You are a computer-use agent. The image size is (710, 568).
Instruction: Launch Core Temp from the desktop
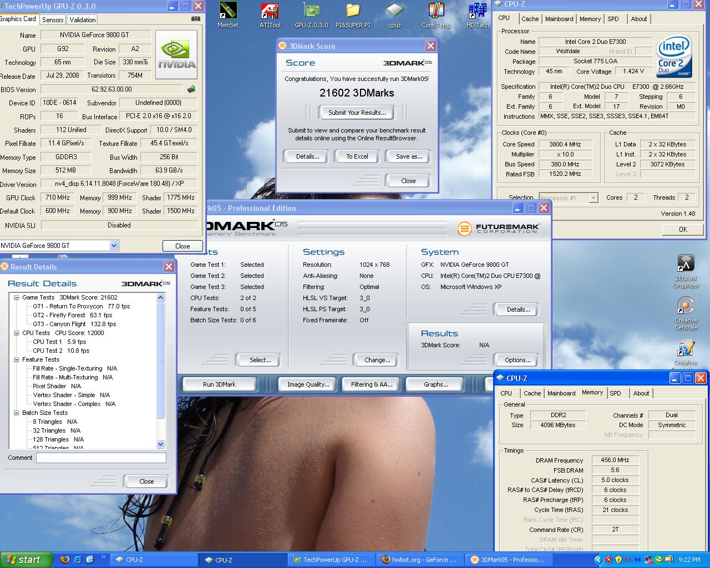pos(436,15)
